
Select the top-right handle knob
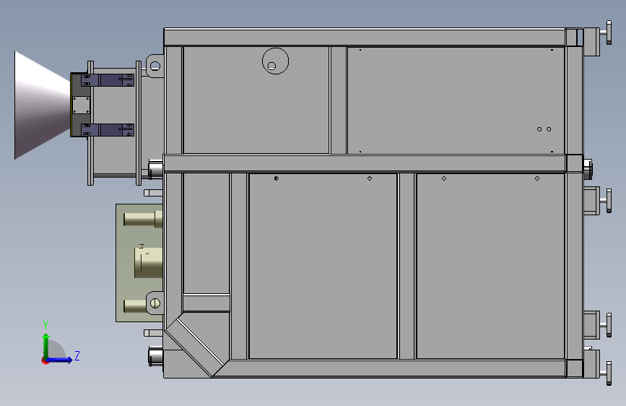click(x=609, y=33)
